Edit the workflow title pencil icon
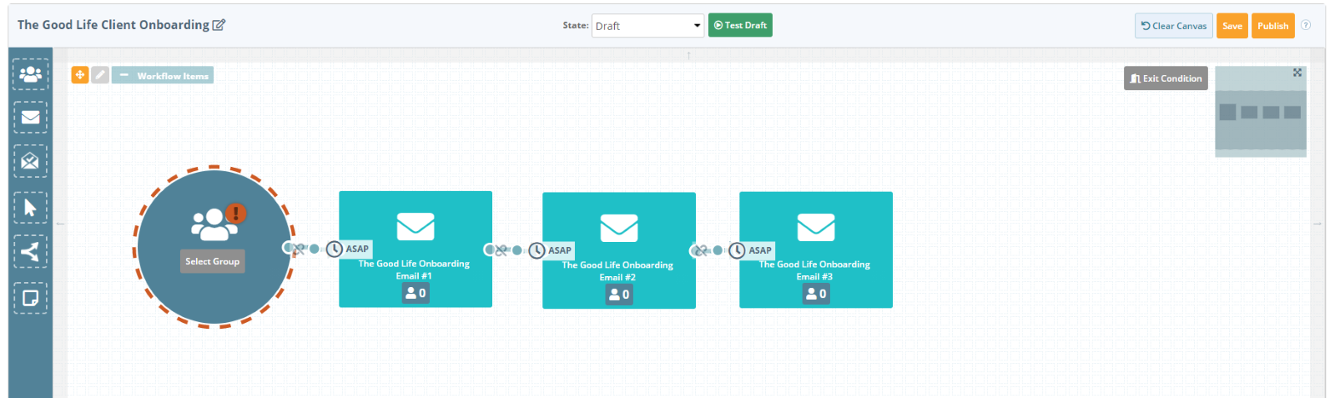This screenshot has width=1335, height=398. coord(219,25)
